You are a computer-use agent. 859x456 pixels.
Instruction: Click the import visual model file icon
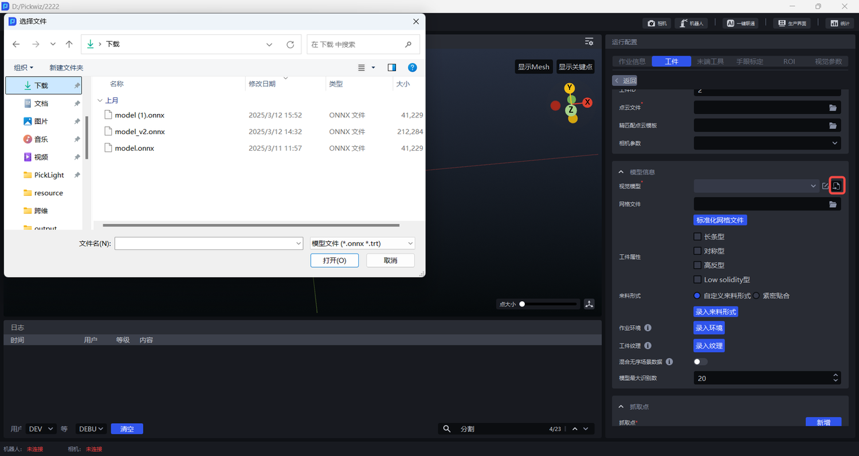tap(836, 186)
